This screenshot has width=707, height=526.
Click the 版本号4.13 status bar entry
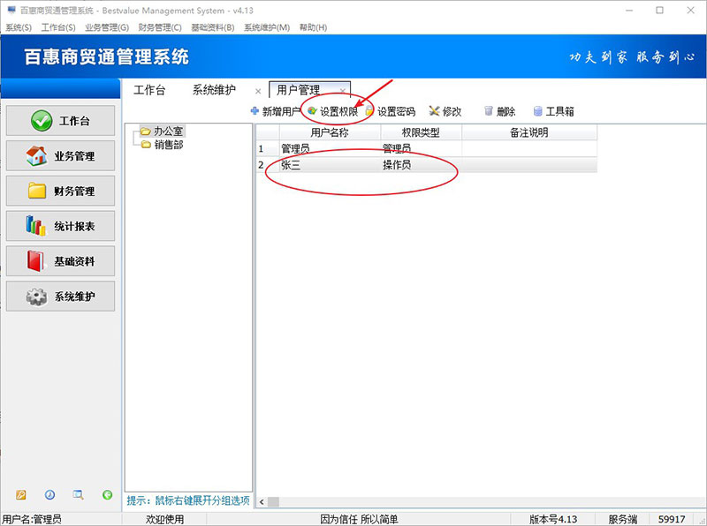click(x=553, y=519)
